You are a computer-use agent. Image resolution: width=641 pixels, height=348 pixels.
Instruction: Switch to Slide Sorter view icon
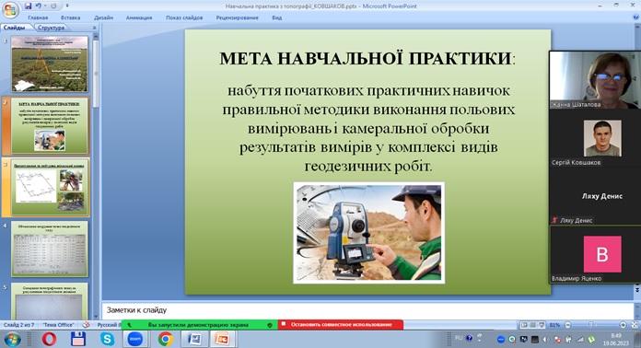[533, 325]
